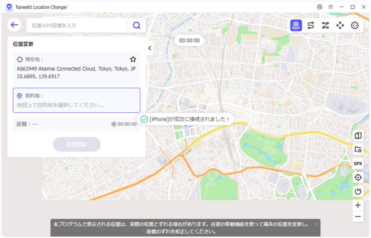Open the saved favorites folder icon

(x=358, y=150)
